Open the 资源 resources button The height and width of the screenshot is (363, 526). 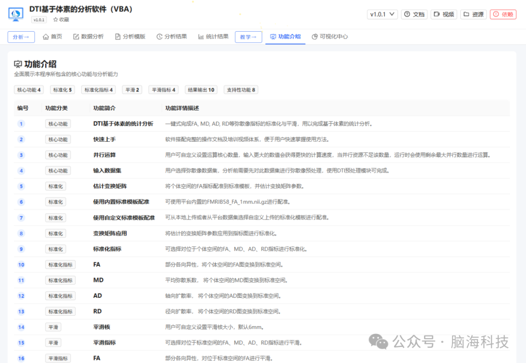pyautogui.click(x=473, y=15)
